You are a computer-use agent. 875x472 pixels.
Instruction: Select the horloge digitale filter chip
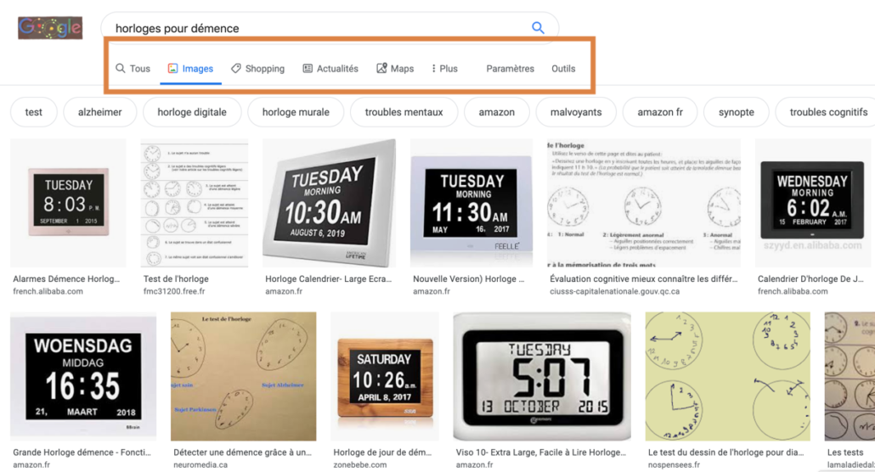click(192, 112)
